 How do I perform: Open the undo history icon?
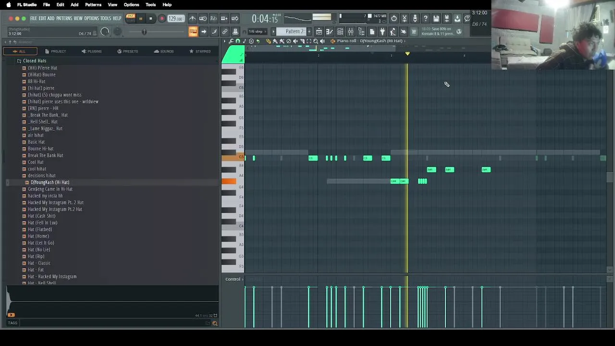click(x=394, y=18)
